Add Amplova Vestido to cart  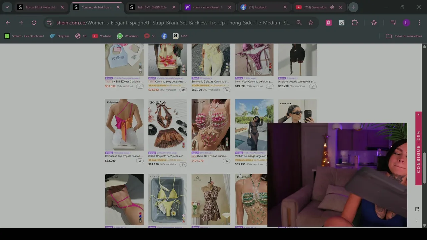[313, 86]
